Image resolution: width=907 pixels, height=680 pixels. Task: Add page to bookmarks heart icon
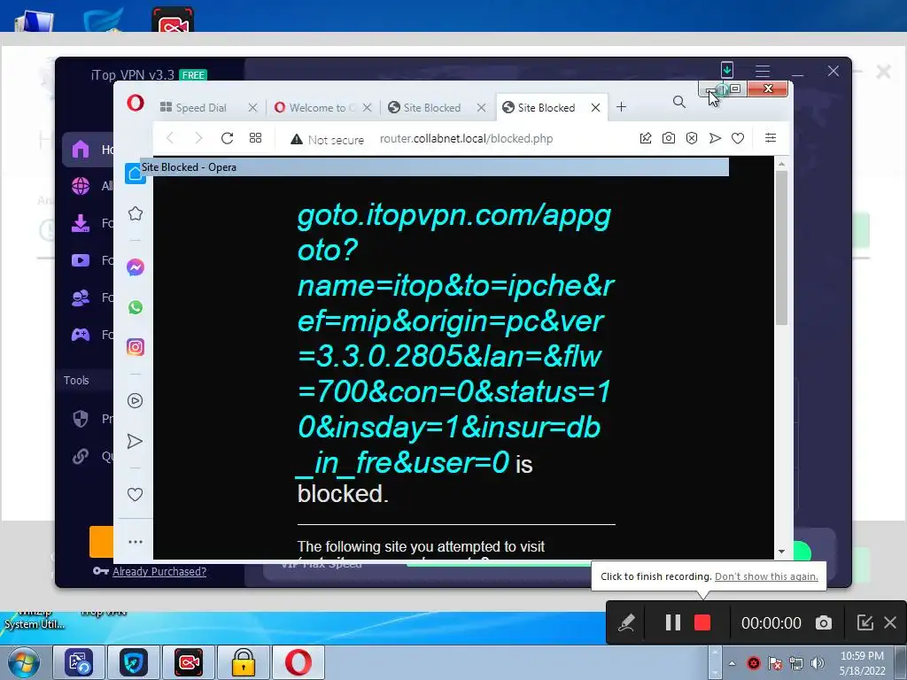pos(738,138)
